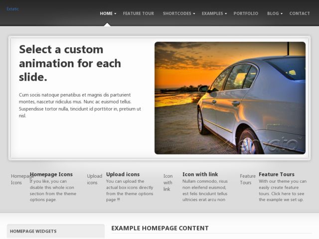Expand the Blog dropdown arrow
The width and height of the screenshot is (319, 239).
point(282,13)
